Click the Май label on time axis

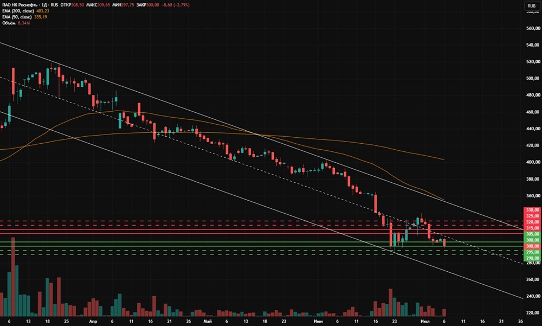pos(208,322)
